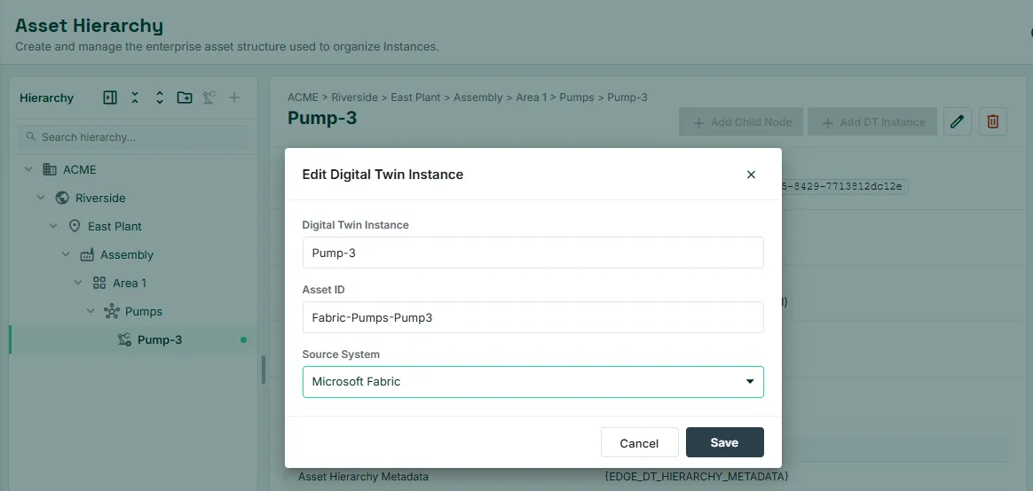
Task: Select the Area 1 label in the tree
Action: tap(130, 283)
